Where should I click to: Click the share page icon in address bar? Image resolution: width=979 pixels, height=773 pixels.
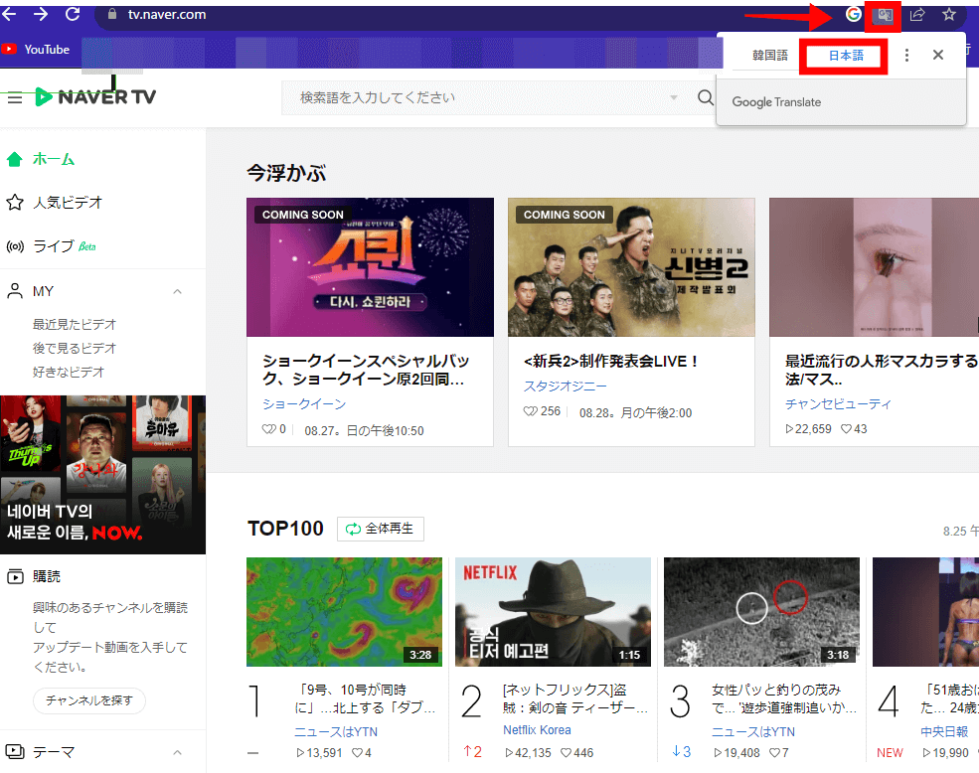[917, 15]
